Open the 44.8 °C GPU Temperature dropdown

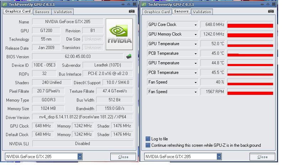[195, 63]
